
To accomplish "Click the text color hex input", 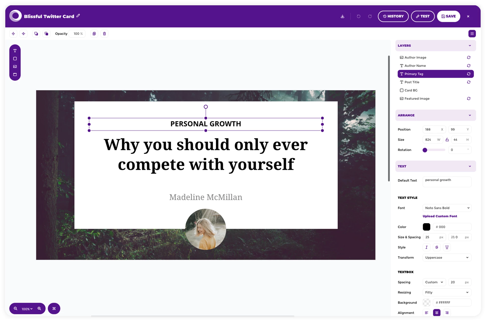I will coord(452,227).
